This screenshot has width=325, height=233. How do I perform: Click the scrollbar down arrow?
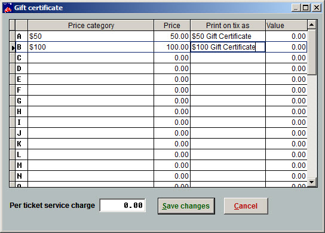(311, 182)
